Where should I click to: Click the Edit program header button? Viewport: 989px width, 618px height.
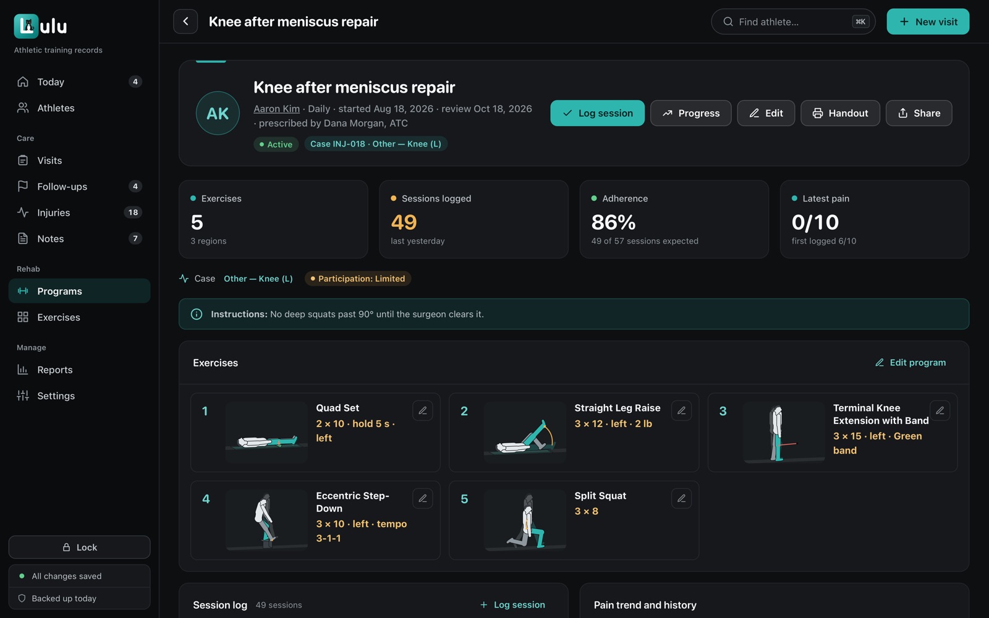766,113
